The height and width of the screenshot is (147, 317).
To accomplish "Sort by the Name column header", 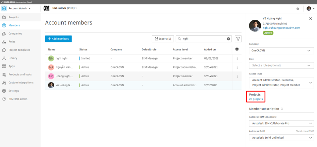I will (x=52, y=49).
